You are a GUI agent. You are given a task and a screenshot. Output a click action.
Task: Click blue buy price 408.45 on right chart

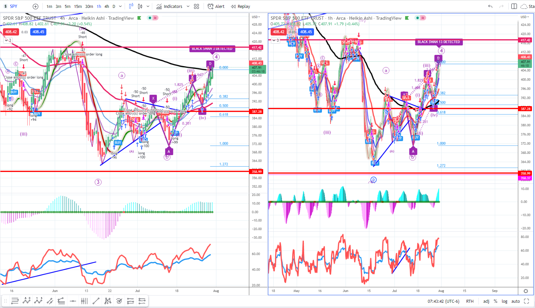pos(306,32)
